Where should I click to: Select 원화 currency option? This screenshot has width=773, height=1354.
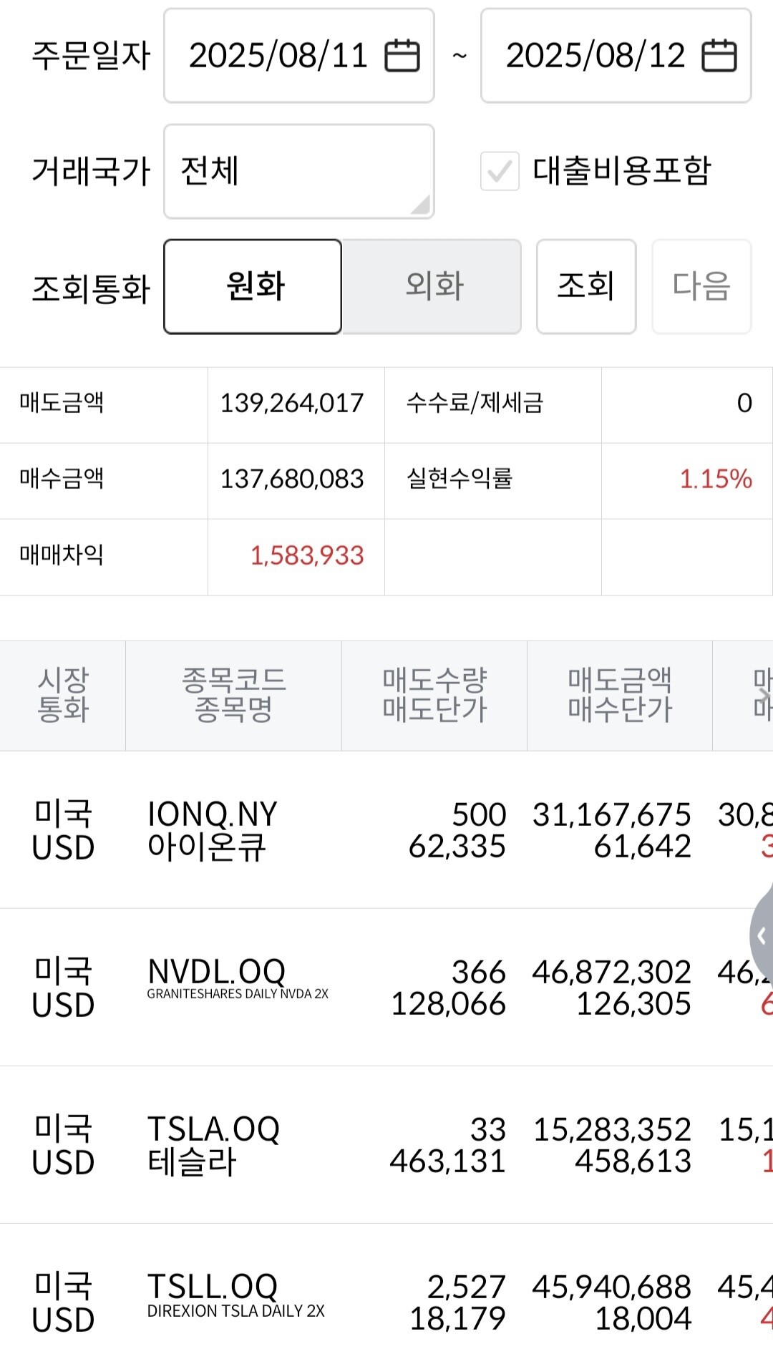pos(253,286)
